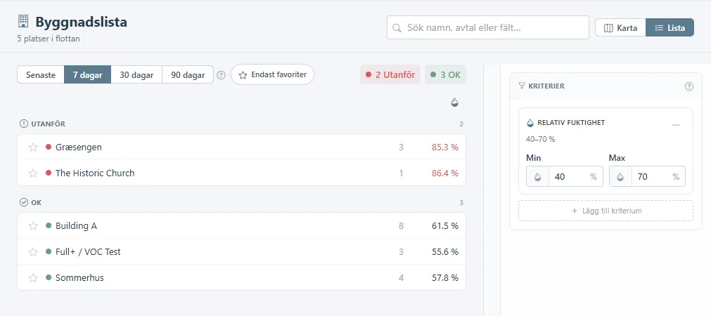Click the 5 platser i flottan subtitle
711x316 pixels.
click(49, 39)
